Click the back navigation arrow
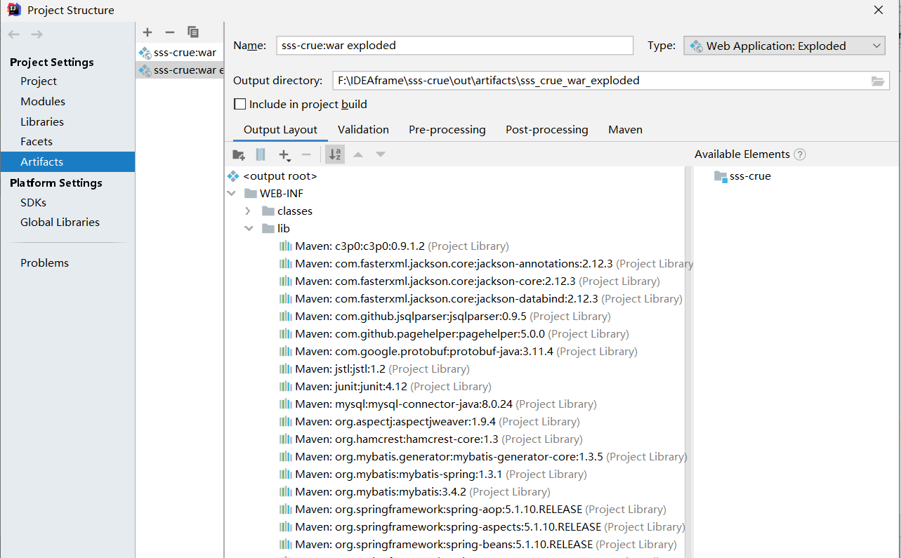Viewport: 901px width, 558px height. (x=14, y=34)
